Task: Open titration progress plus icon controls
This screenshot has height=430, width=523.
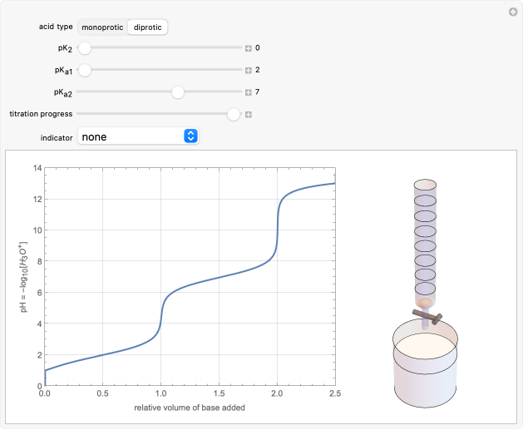Action: [x=248, y=114]
